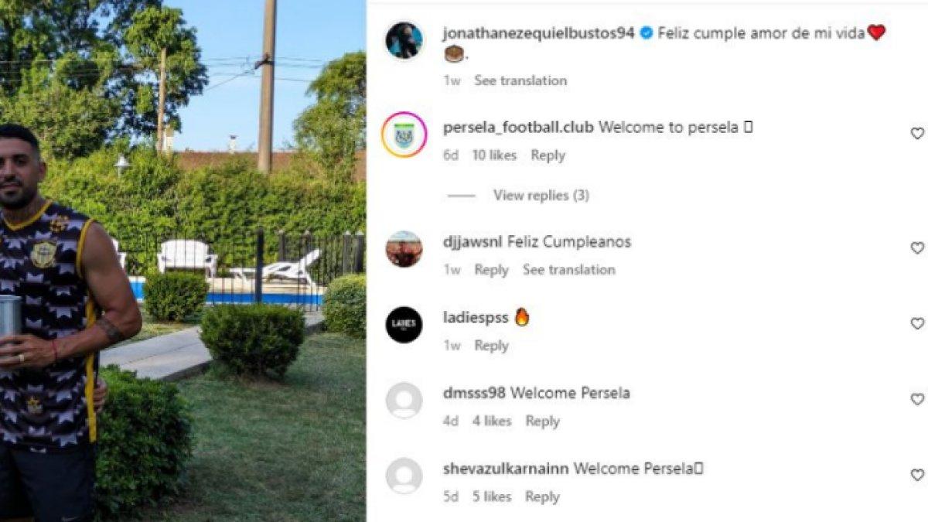Show translation of the post caption

(x=520, y=80)
